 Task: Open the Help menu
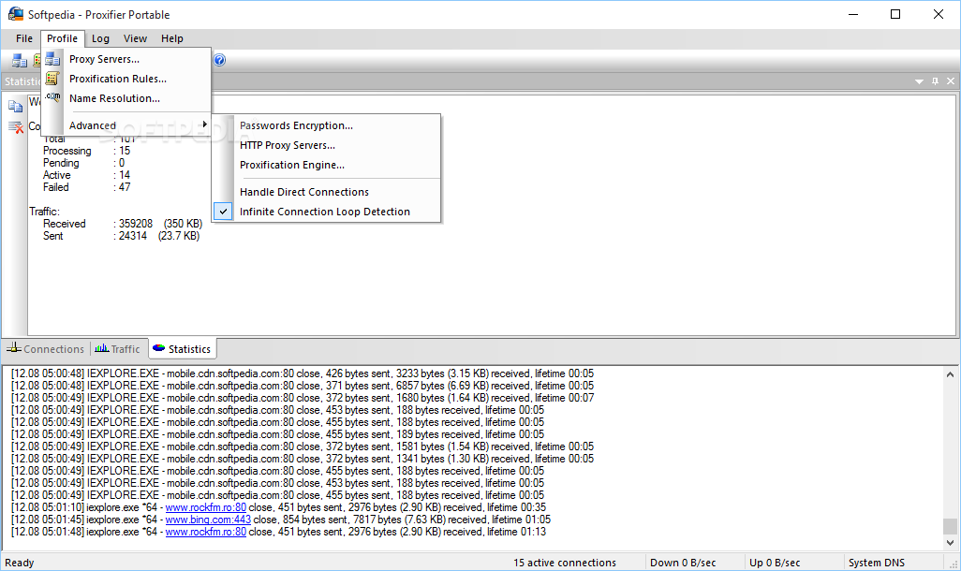pyautogui.click(x=172, y=38)
